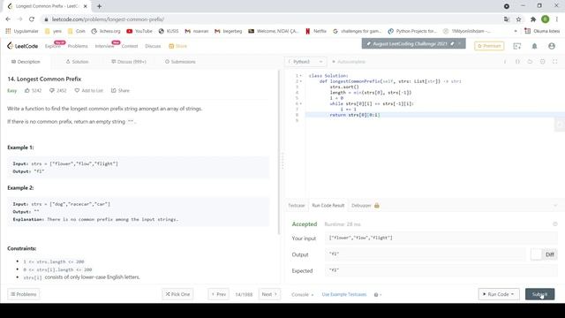Reload the page with the refresh icon
Screen dimensions: 565x318
point(32,19)
